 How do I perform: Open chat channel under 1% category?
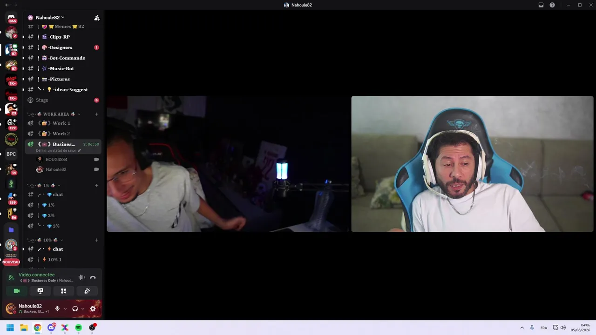coord(63,194)
